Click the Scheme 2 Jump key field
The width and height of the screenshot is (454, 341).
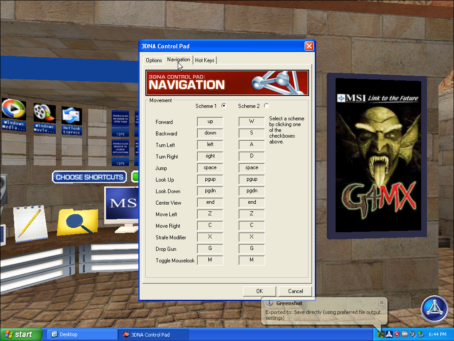click(x=252, y=167)
